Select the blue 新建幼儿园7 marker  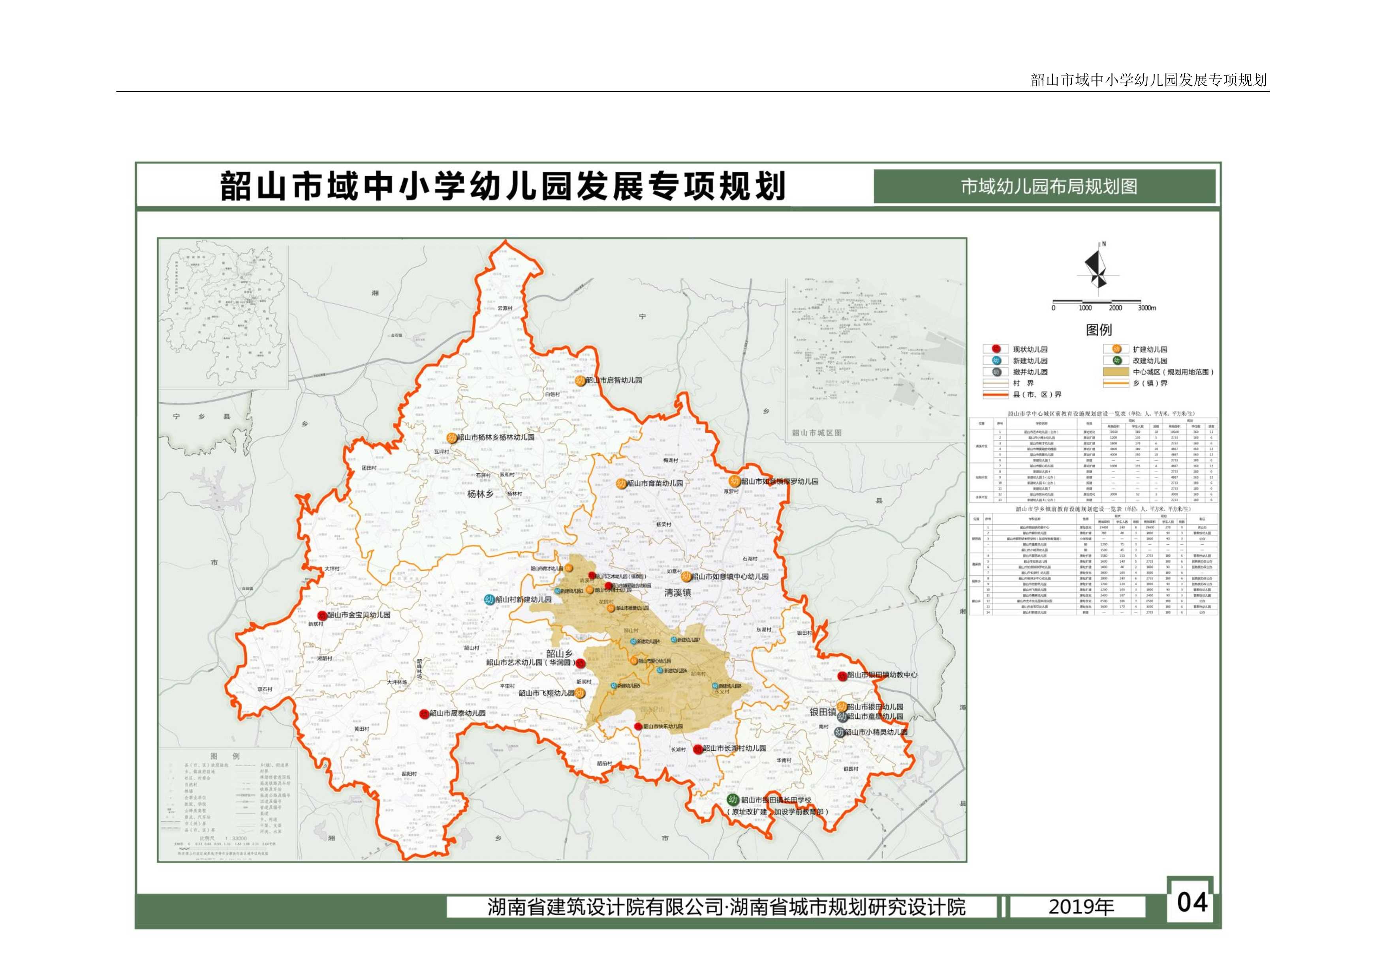click(674, 640)
